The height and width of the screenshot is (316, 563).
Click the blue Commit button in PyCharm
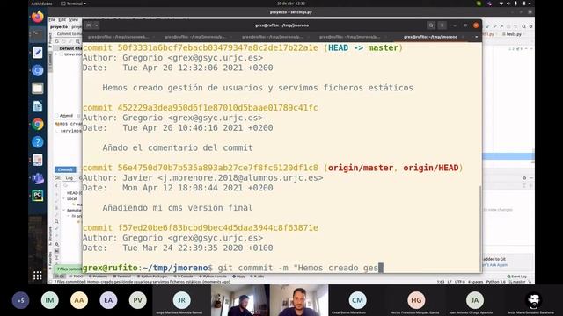(65, 169)
